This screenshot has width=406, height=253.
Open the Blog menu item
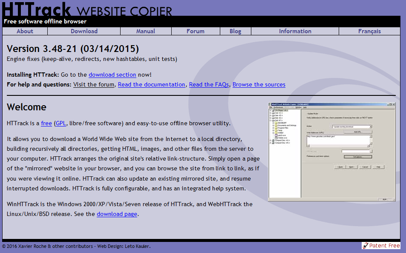click(x=235, y=31)
